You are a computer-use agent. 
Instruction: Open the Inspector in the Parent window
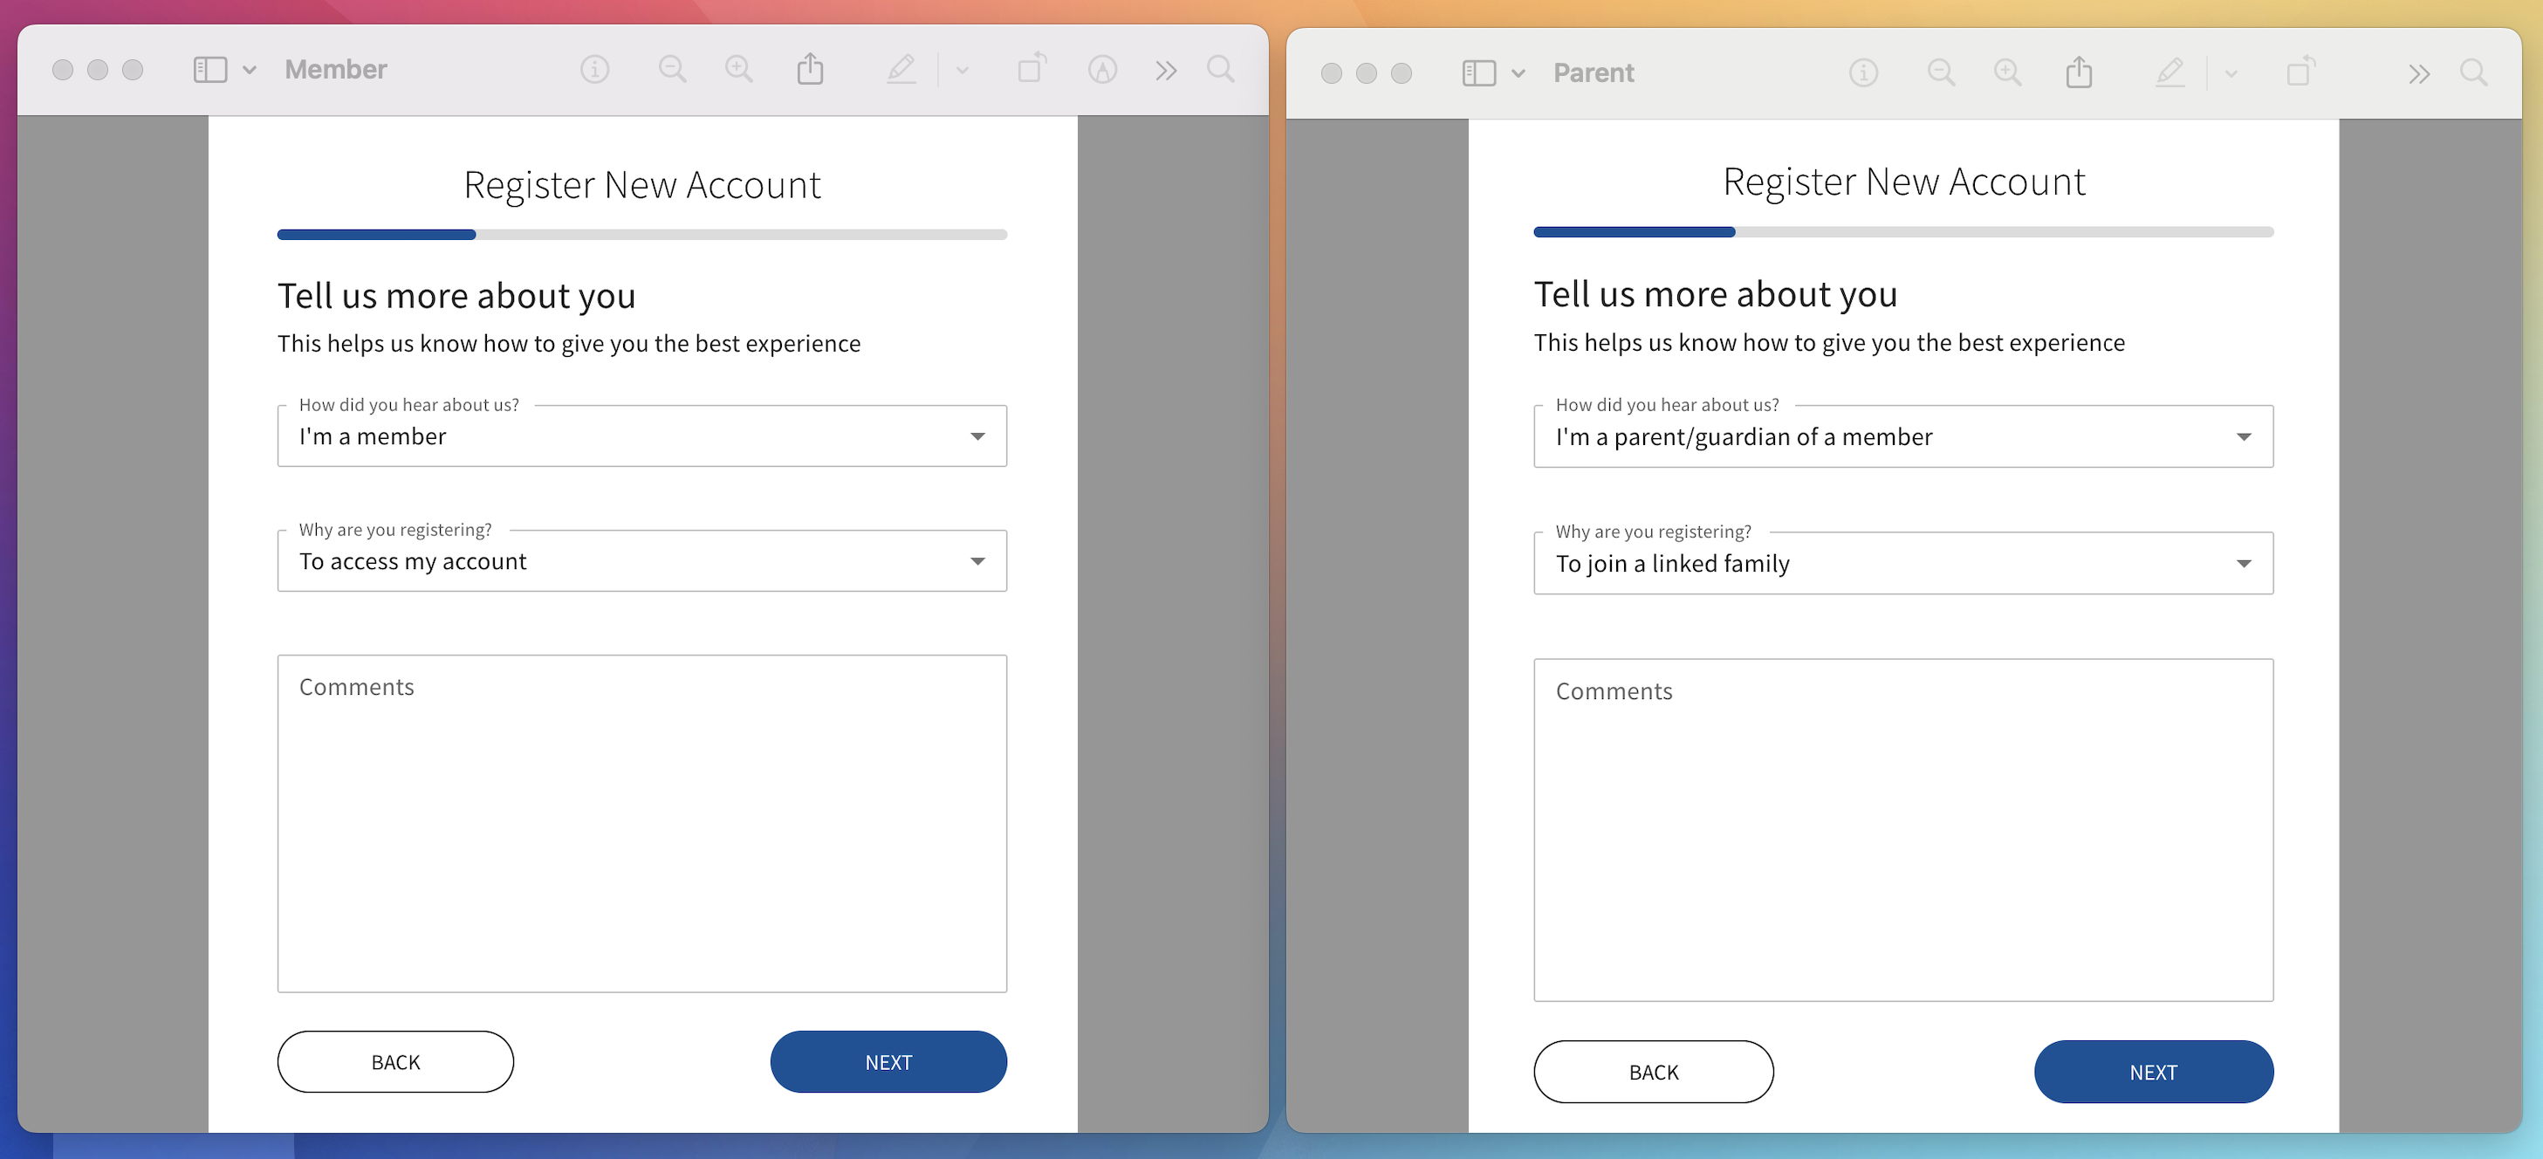pyautogui.click(x=1863, y=72)
